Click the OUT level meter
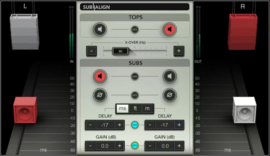The width and height of the screenshot is (270, 156). pos(198,33)
